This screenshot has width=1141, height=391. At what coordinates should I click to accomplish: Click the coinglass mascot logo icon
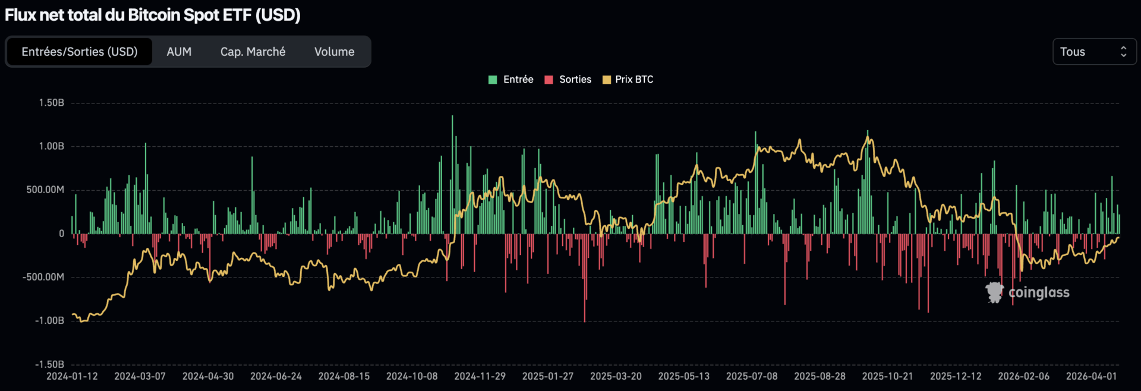pos(994,292)
